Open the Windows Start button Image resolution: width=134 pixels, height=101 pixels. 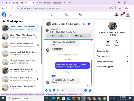[3, 98]
